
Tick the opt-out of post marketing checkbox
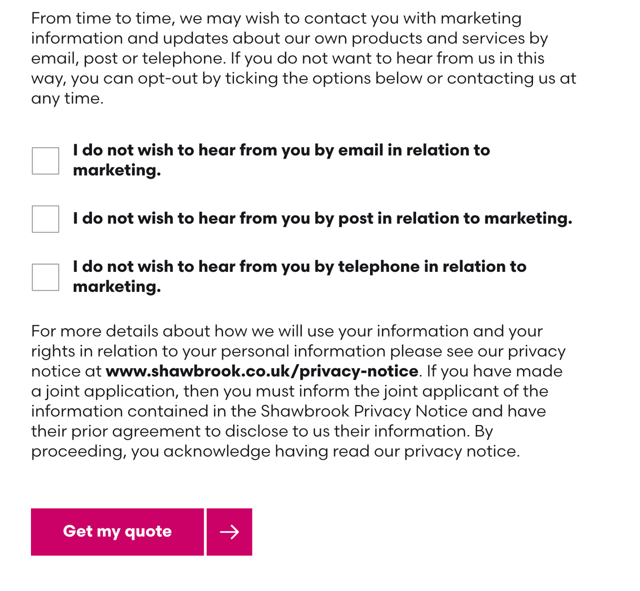click(x=45, y=219)
